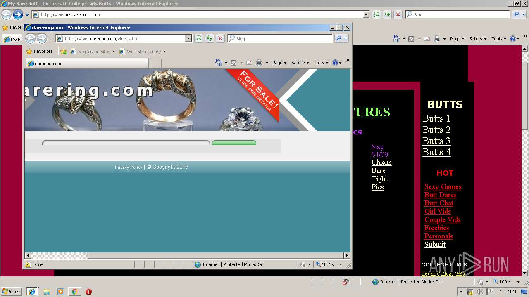Open Butts 3 link
Viewport: 529px width, 297px height.
[x=436, y=141]
